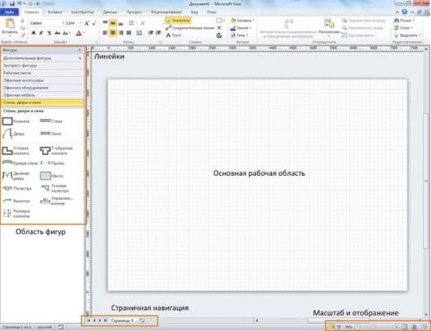Expand More Shapes (Дополнительные фигуры) arrow
This screenshot has width=431, height=331.
[80, 58]
